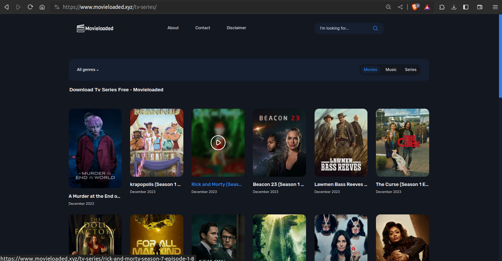
Task: Open the Brave Shields panel
Action: click(x=415, y=7)
